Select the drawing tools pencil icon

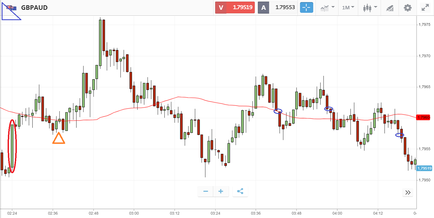[x=390, y=8]
